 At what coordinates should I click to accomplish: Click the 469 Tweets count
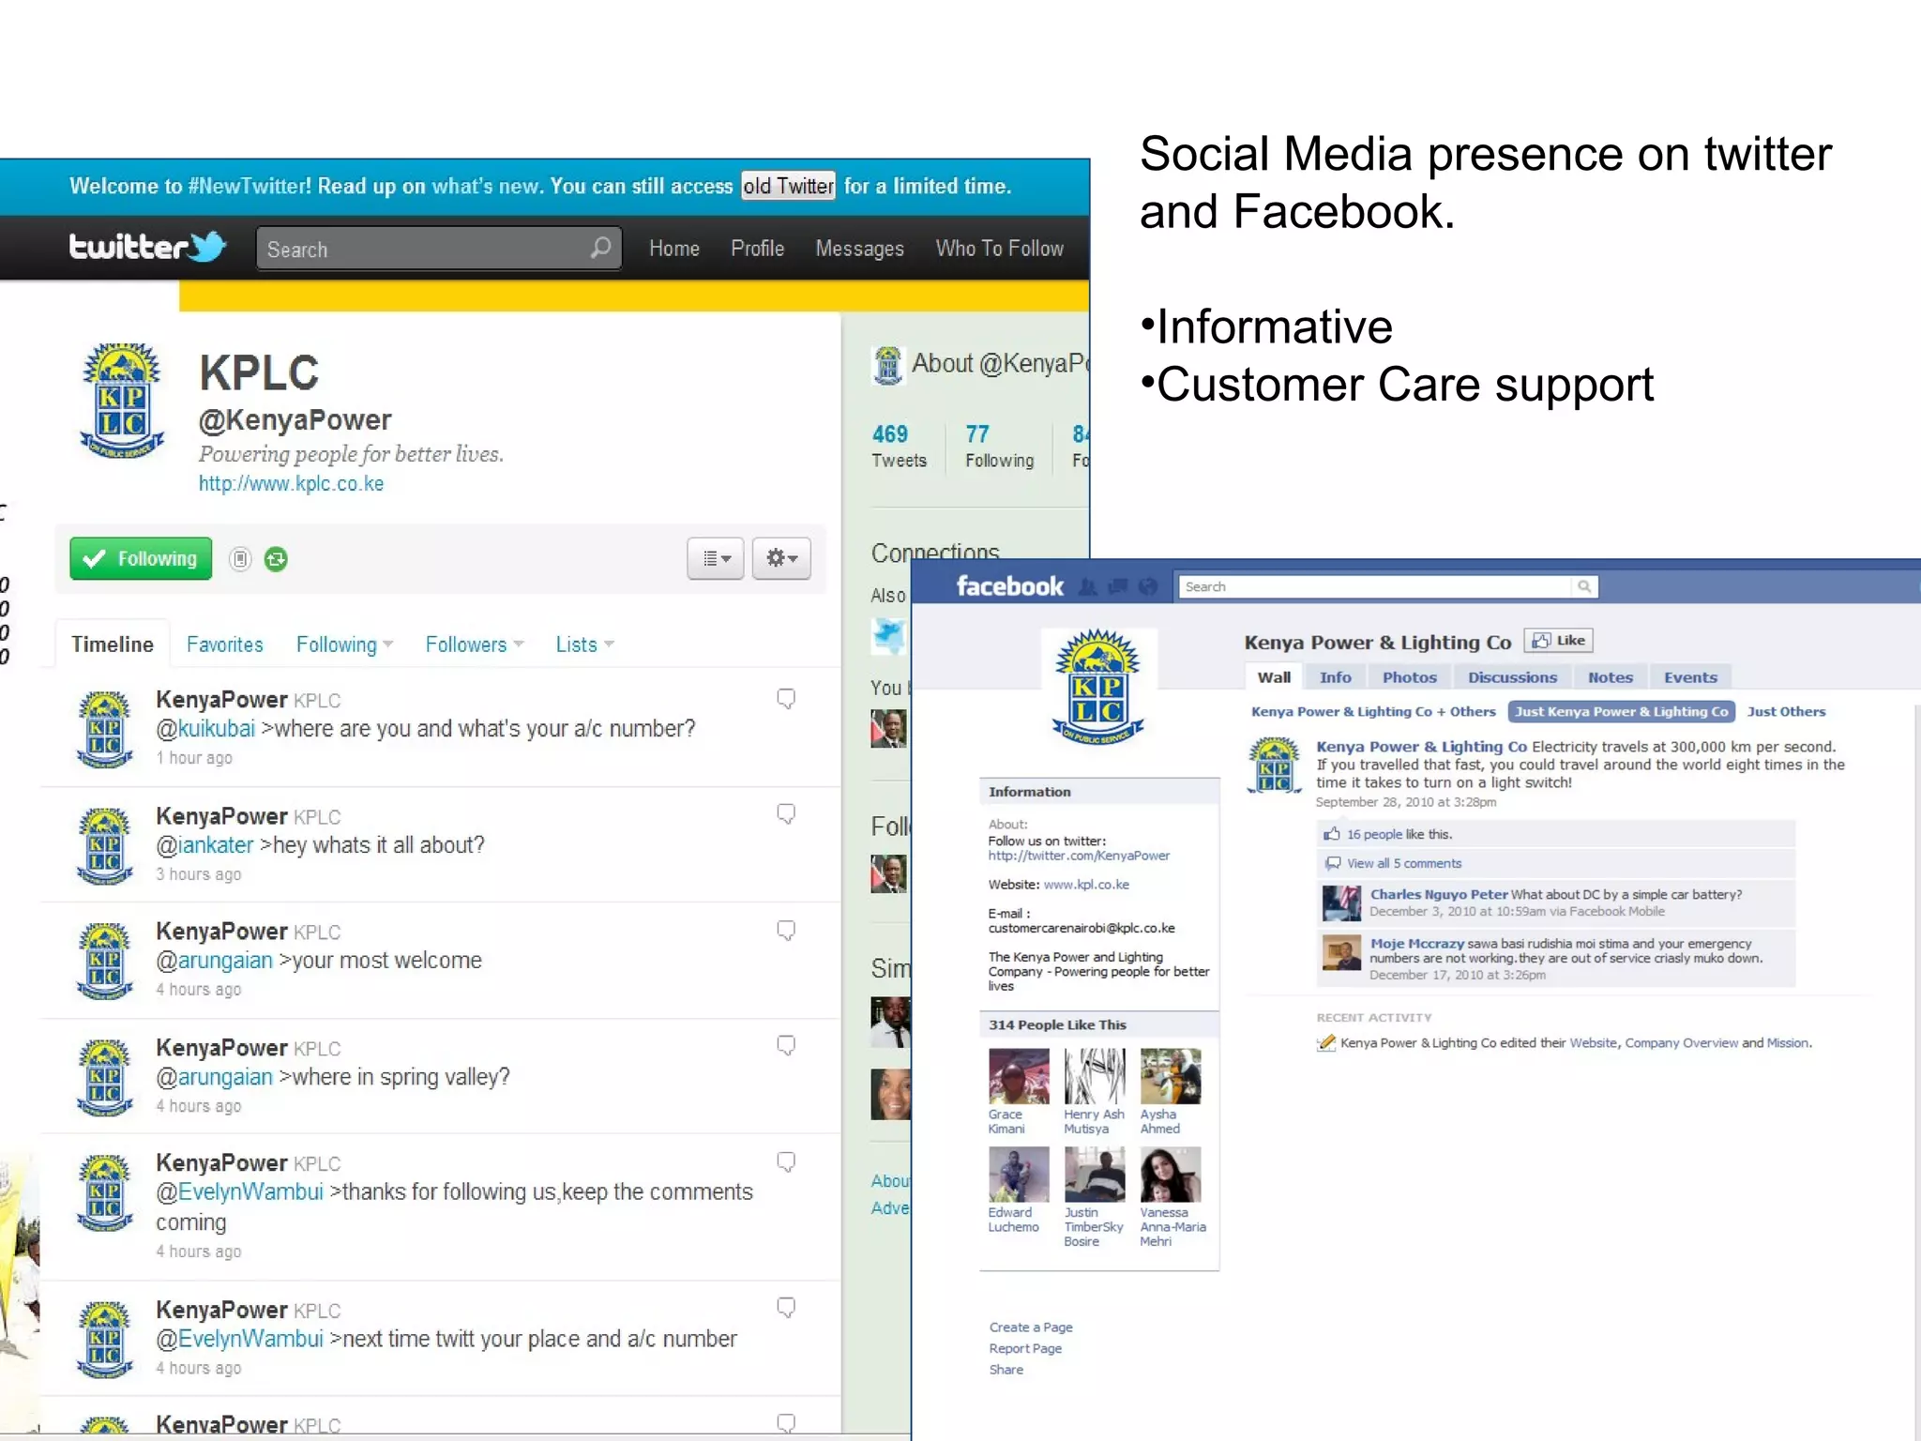pos(899,447)
